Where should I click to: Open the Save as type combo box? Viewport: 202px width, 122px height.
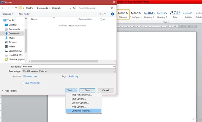[x=69, y=71]
